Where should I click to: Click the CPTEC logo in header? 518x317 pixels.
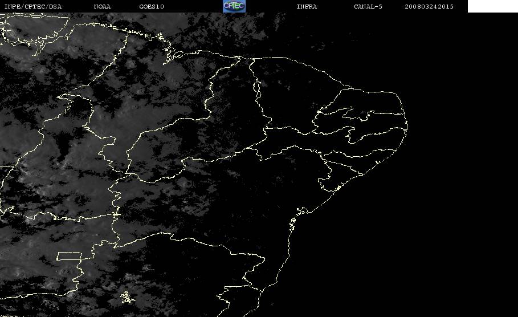pos(234,6)
